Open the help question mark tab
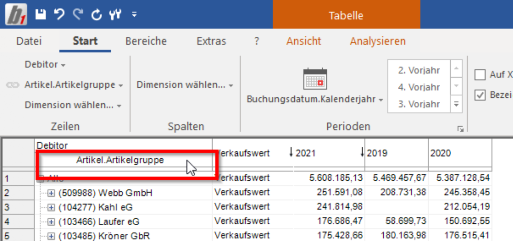 pos(257,41)
